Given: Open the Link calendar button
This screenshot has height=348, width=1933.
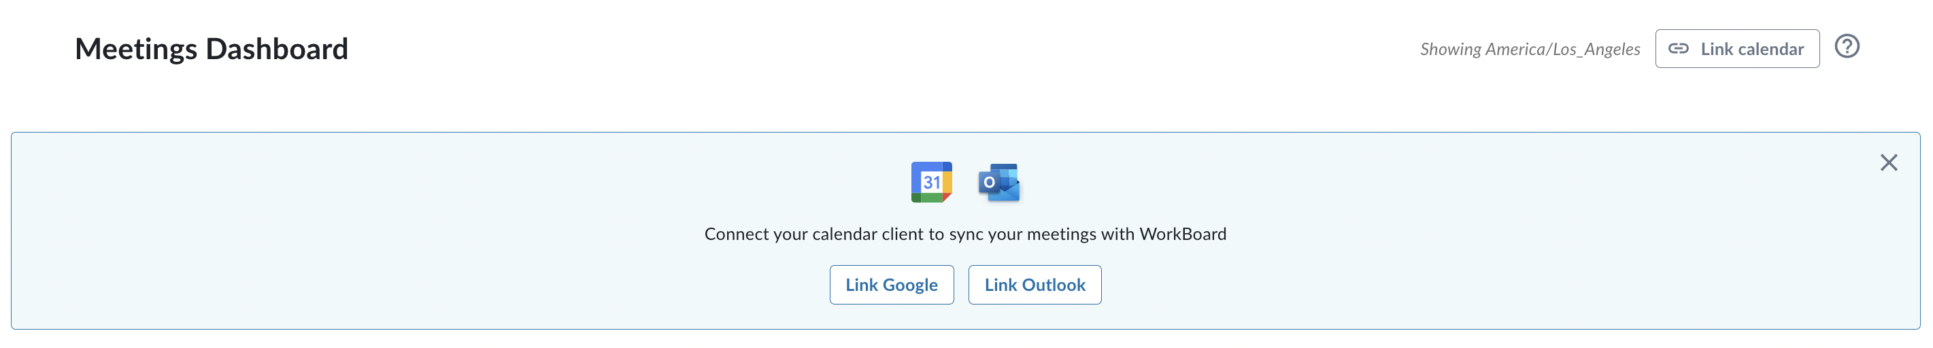Looking at the screenshot, I should tap(1737, 49).
